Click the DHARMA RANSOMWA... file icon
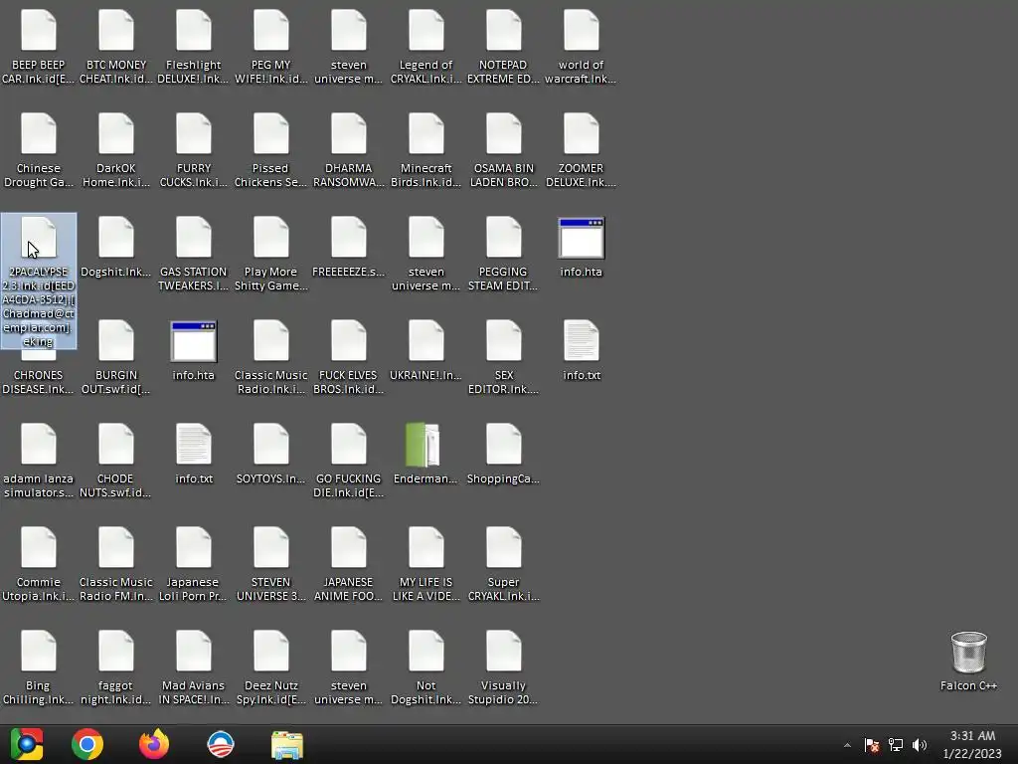Viewport: 1018px width, 764px height. [x=349, y=134]
